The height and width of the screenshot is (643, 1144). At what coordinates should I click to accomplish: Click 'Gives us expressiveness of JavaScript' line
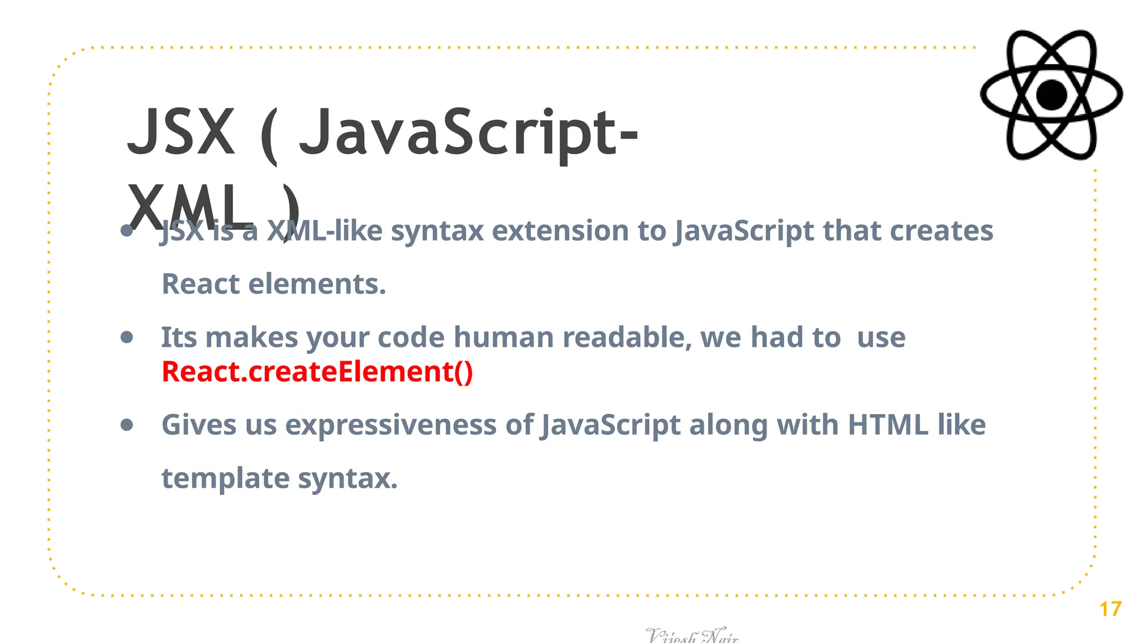(574, 425)
